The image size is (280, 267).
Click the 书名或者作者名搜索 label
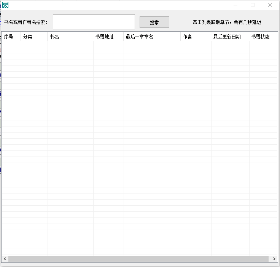(x=26, y=22)
